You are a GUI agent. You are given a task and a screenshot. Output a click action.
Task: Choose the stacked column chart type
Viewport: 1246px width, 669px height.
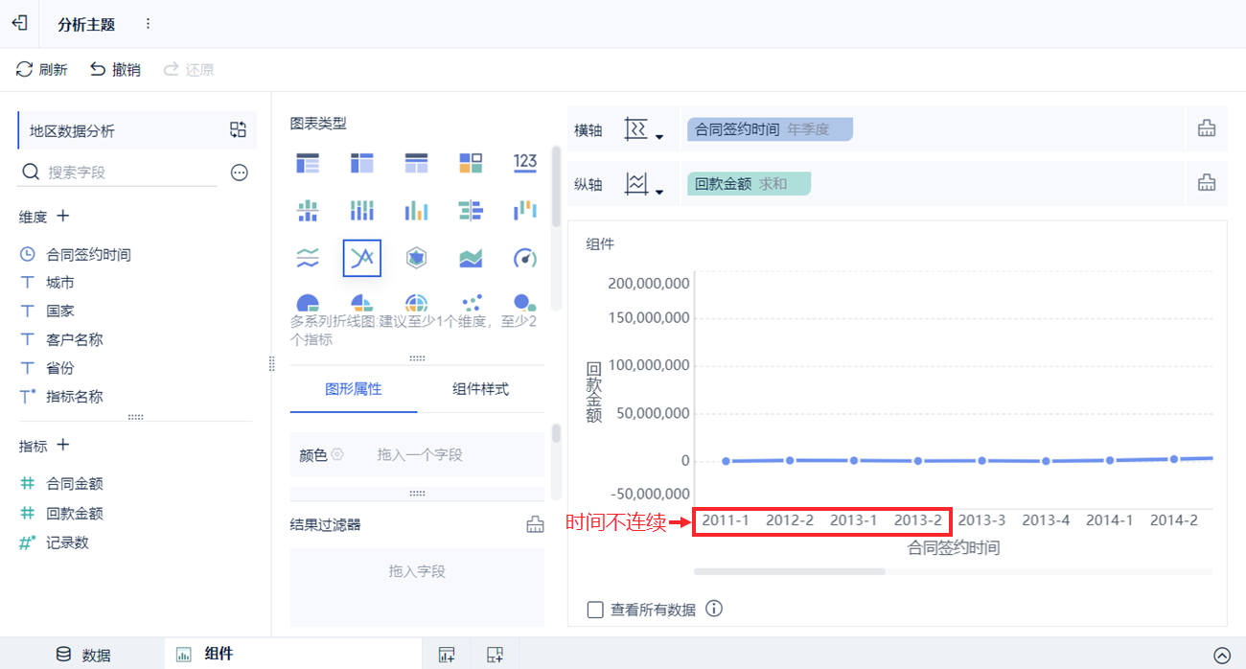click(362, 210)
